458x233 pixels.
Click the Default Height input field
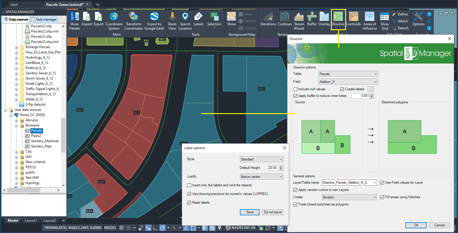point(273,168)
